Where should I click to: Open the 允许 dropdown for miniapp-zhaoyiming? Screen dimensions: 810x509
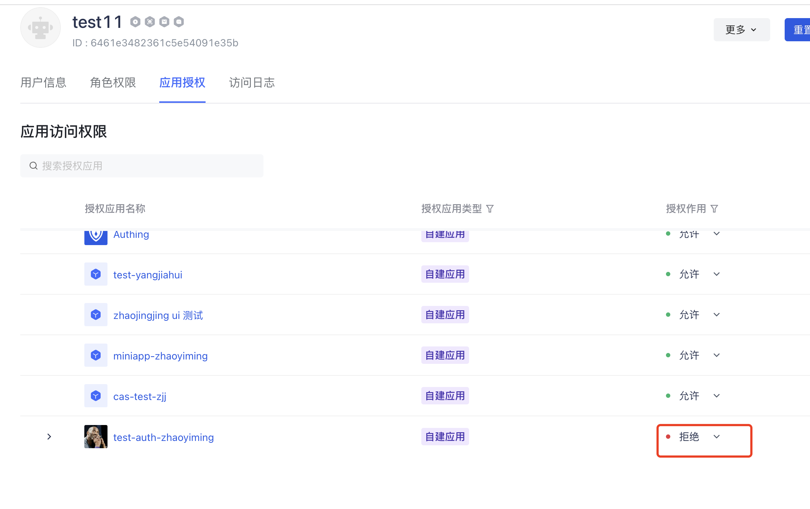point(716,355)
